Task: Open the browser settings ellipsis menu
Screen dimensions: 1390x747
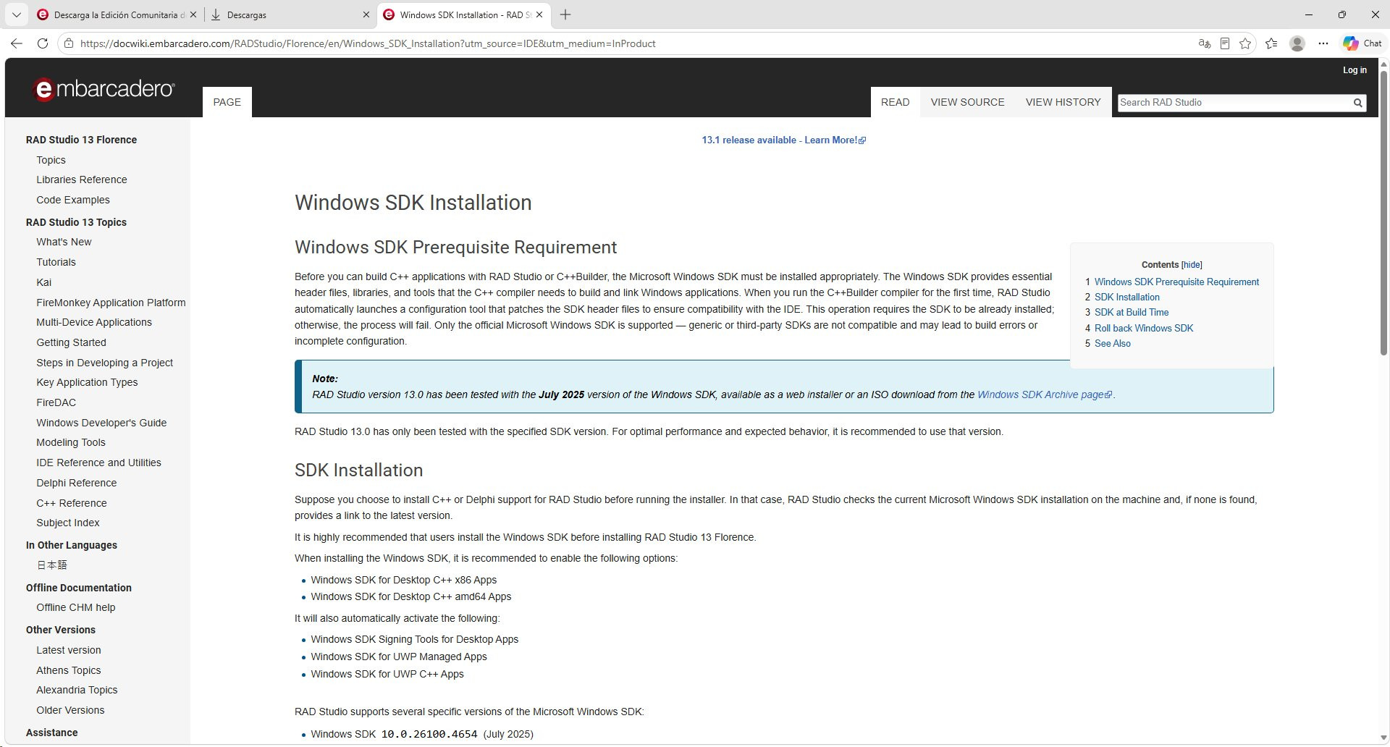Action: pyautogui.click(x=1323, y=43)
